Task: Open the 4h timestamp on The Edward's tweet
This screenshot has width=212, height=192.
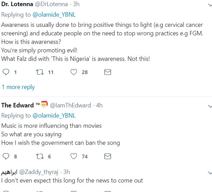Action: point(99,105)
